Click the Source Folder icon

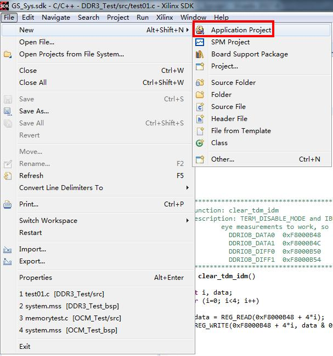(200, 83)
